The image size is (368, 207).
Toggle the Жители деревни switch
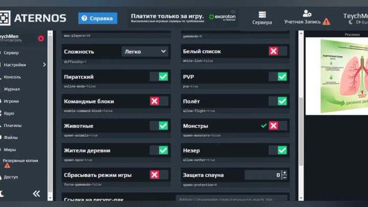[x=159, y=150]
